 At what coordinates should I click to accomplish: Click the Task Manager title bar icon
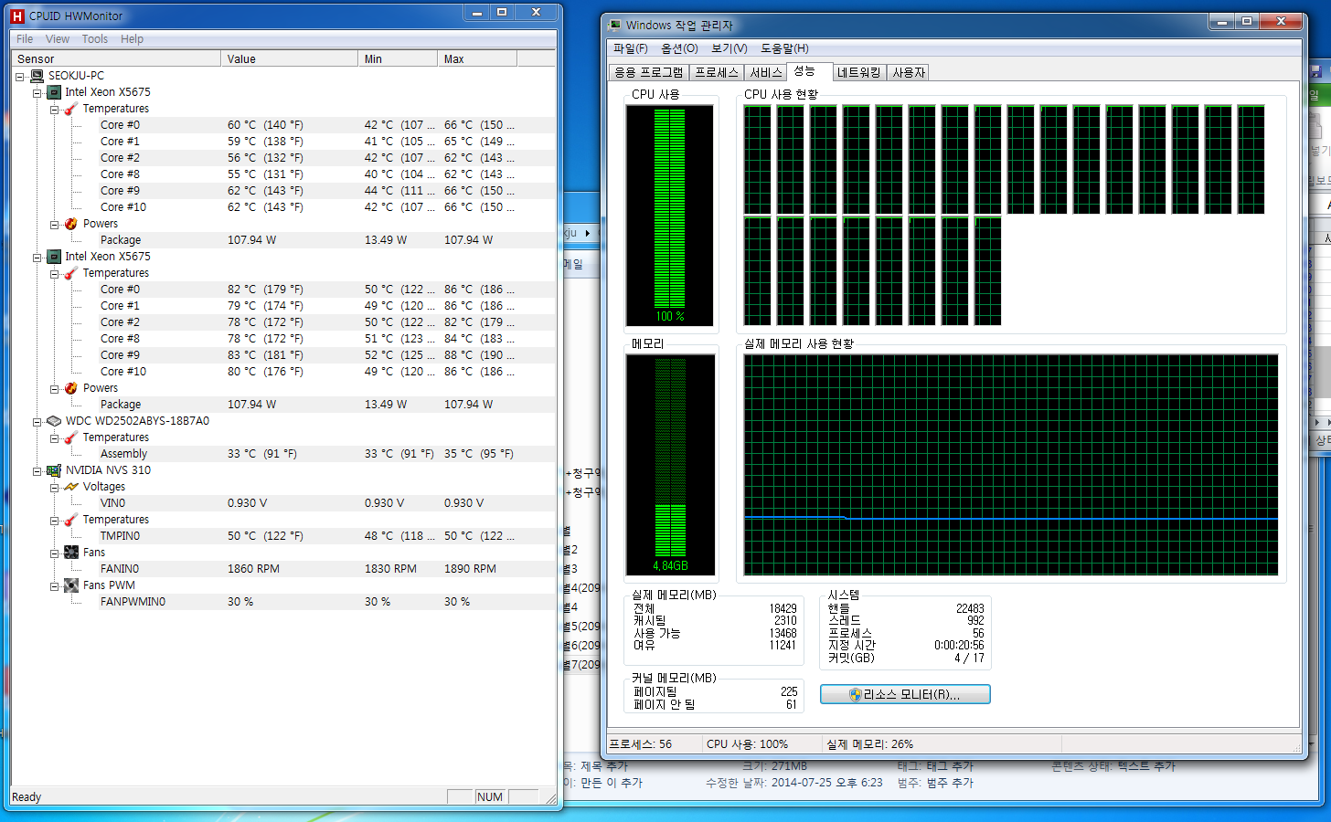614,25
